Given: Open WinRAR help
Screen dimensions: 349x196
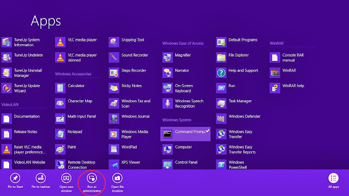Looking at the screenshot, I should tap(287, 88).
